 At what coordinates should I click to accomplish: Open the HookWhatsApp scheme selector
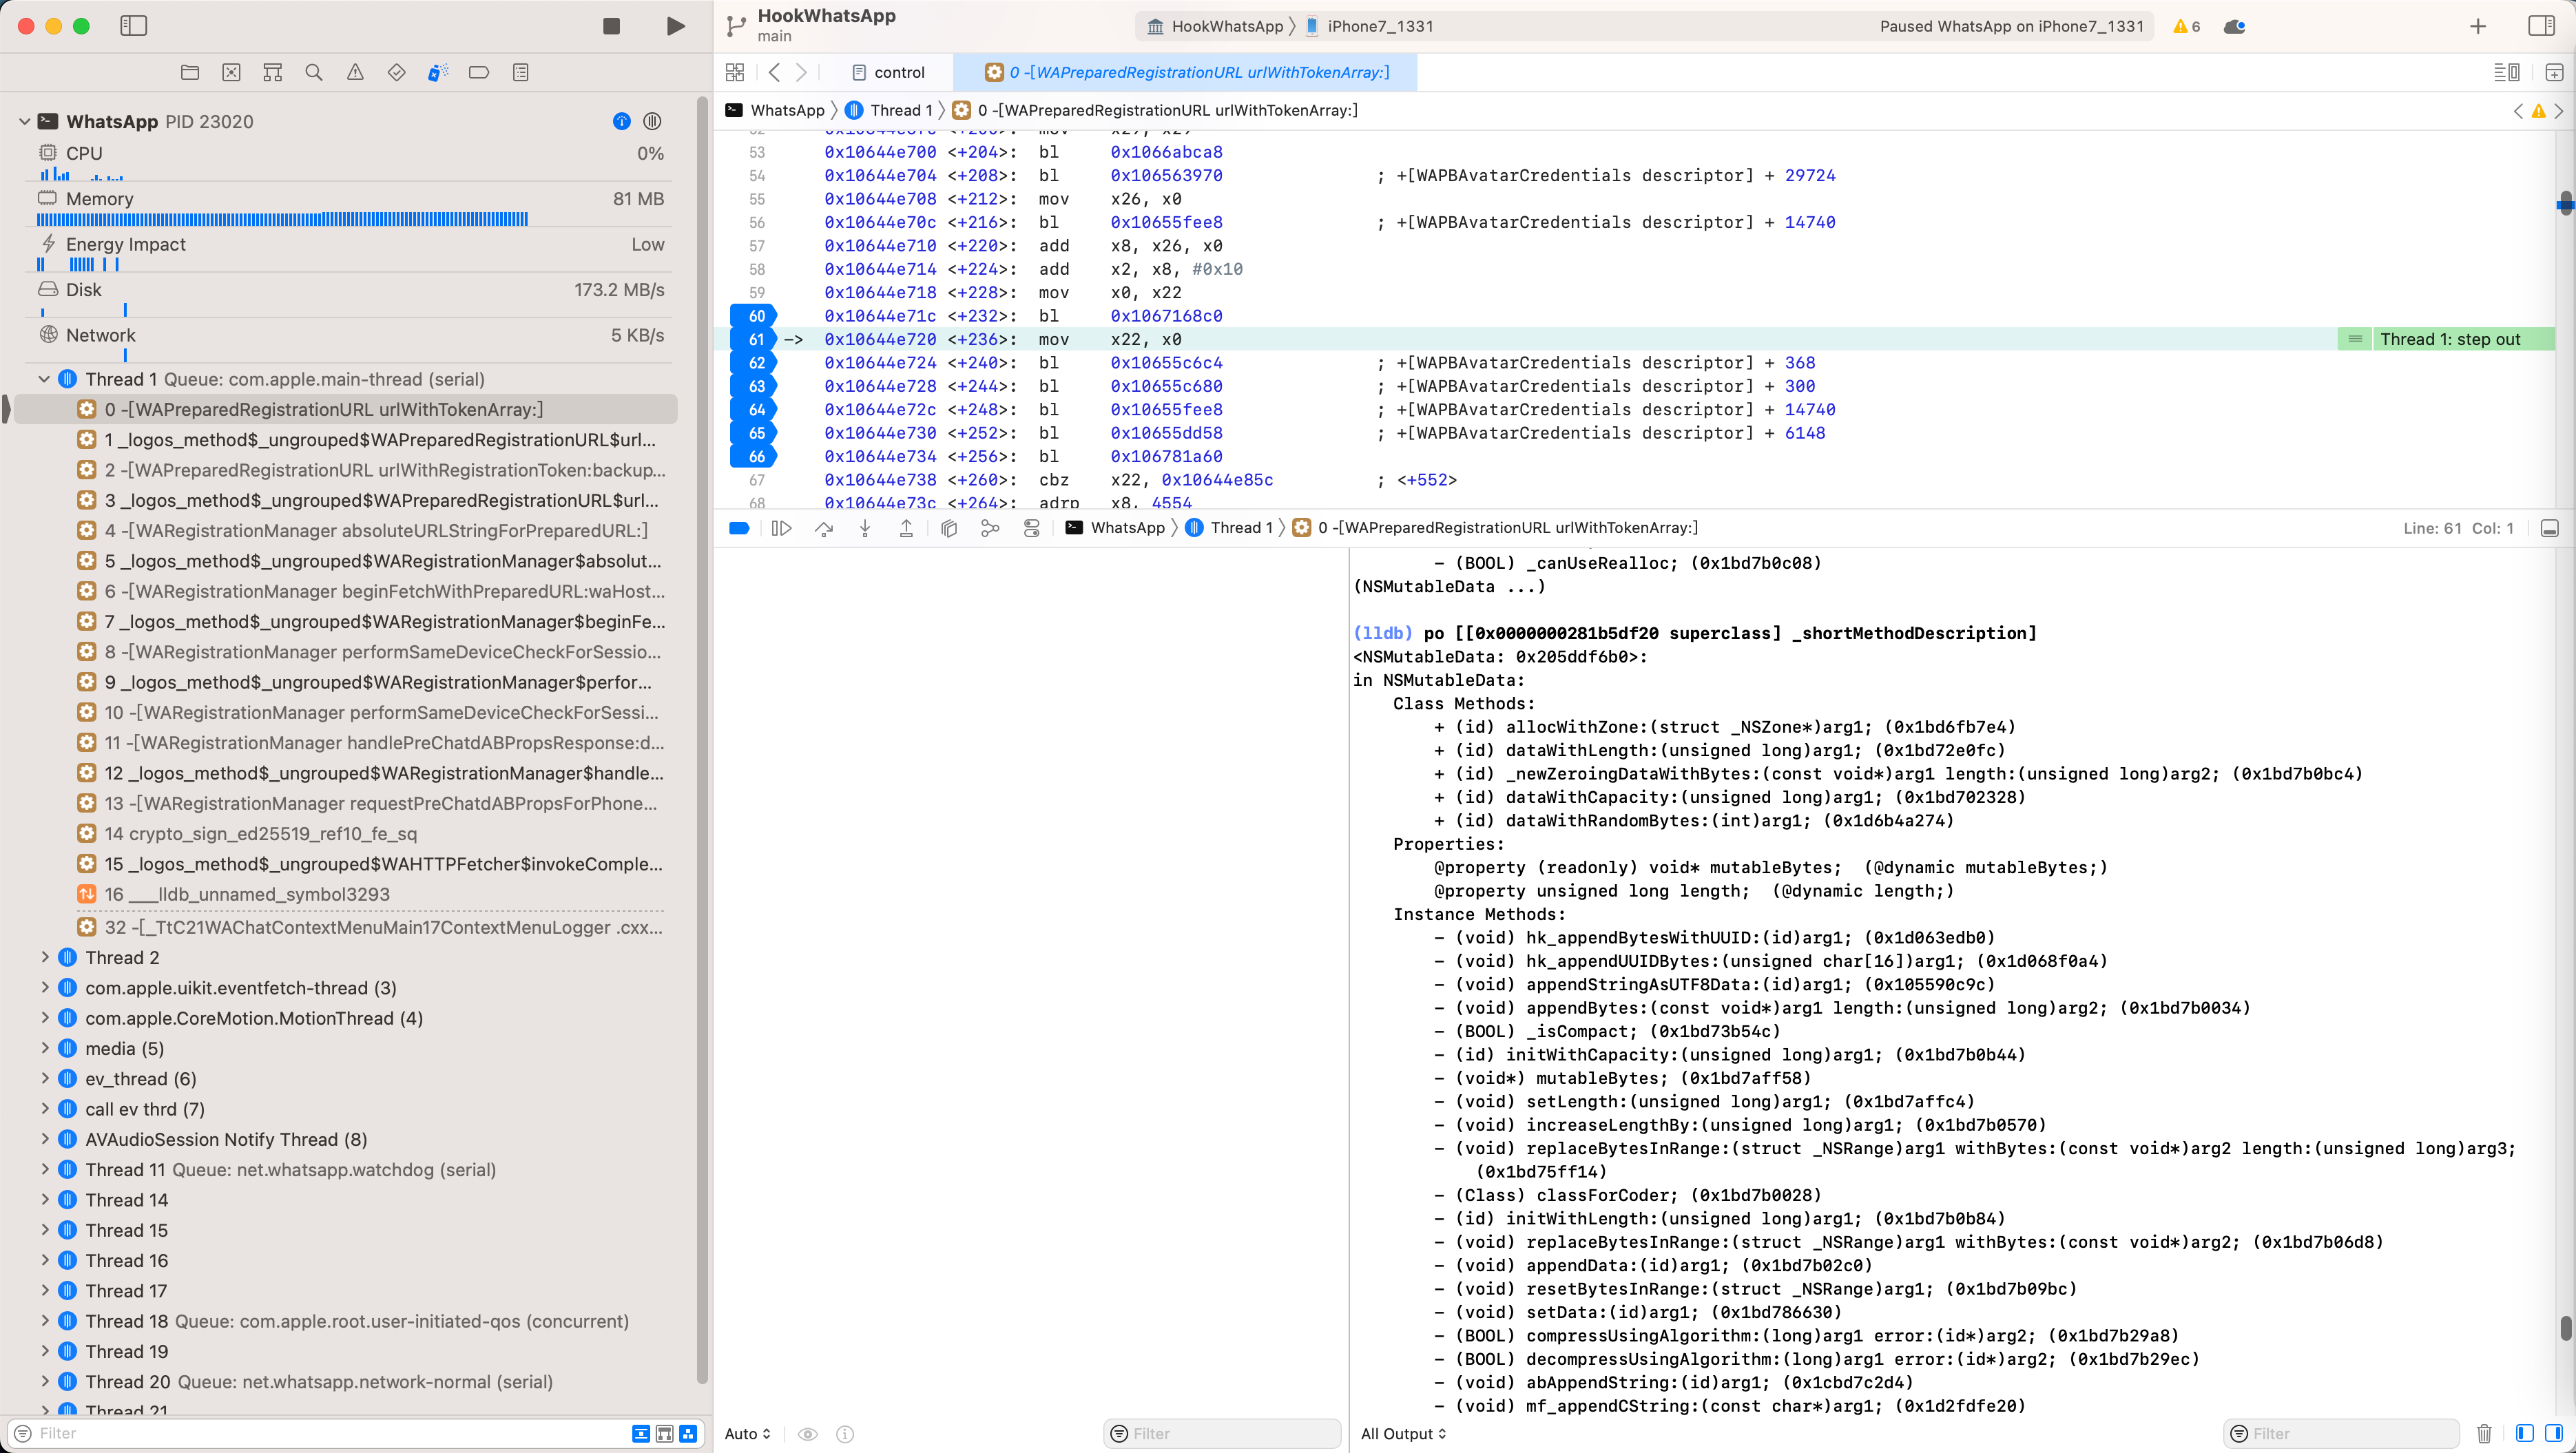pyautogui.click(x=1215, y=26)
